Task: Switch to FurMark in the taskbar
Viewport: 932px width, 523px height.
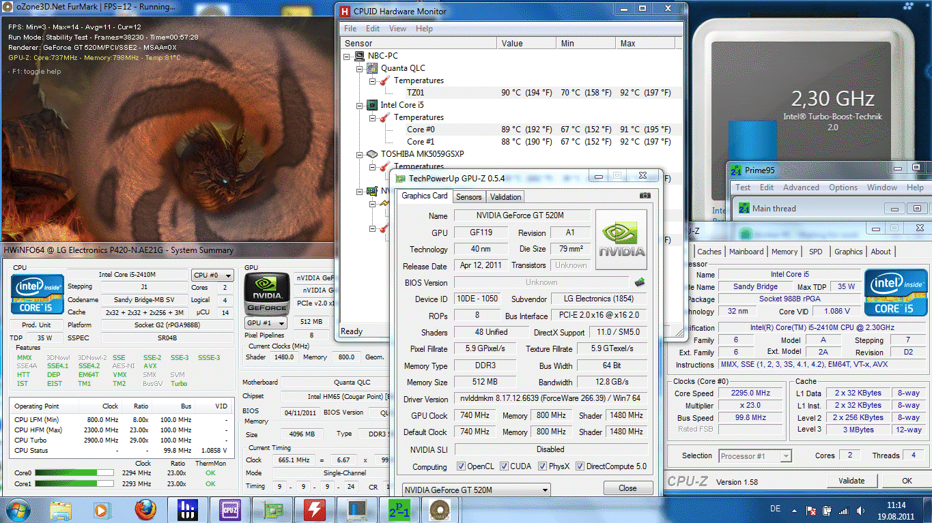Action: pyautogui.click(x=440, y=509)
